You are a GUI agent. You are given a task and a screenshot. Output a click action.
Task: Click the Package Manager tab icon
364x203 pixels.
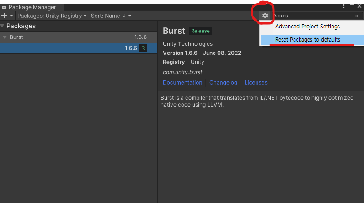(x=4, y=7)
